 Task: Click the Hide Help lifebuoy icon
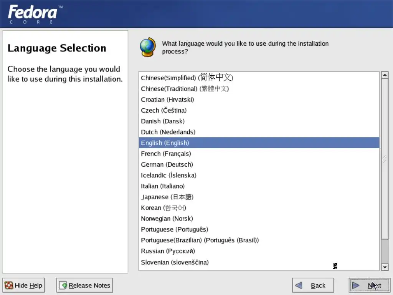pos(9,285)
